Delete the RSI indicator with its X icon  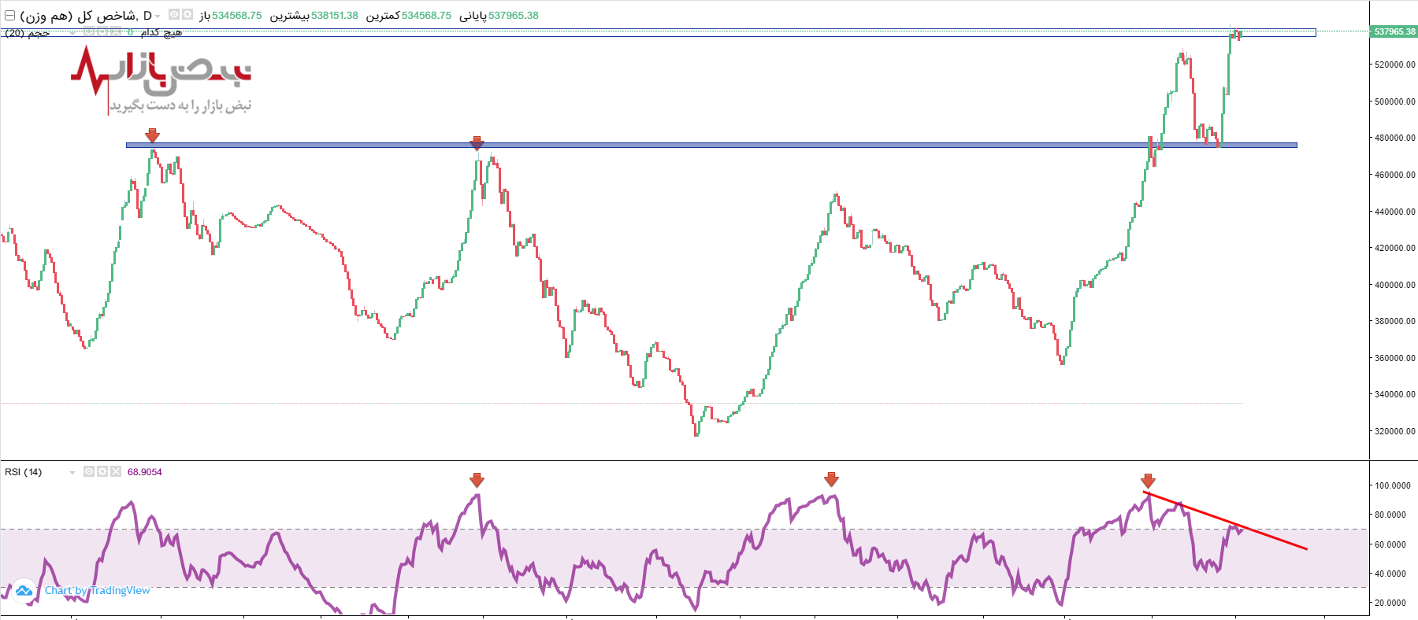[x=116, y=471]
